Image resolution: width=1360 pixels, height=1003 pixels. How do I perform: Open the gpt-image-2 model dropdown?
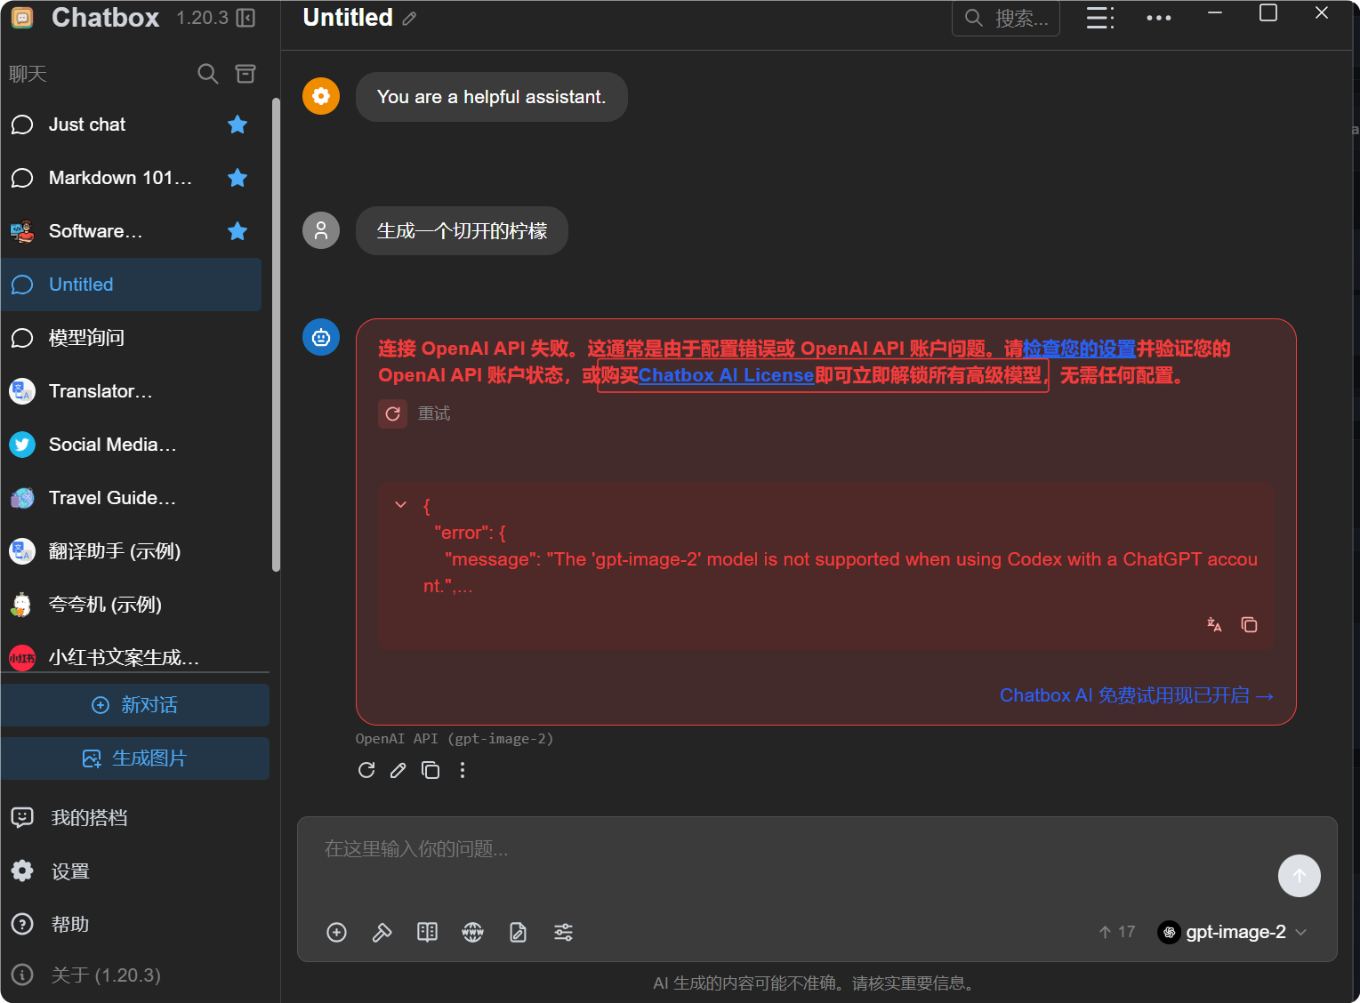pos(1233,932)
